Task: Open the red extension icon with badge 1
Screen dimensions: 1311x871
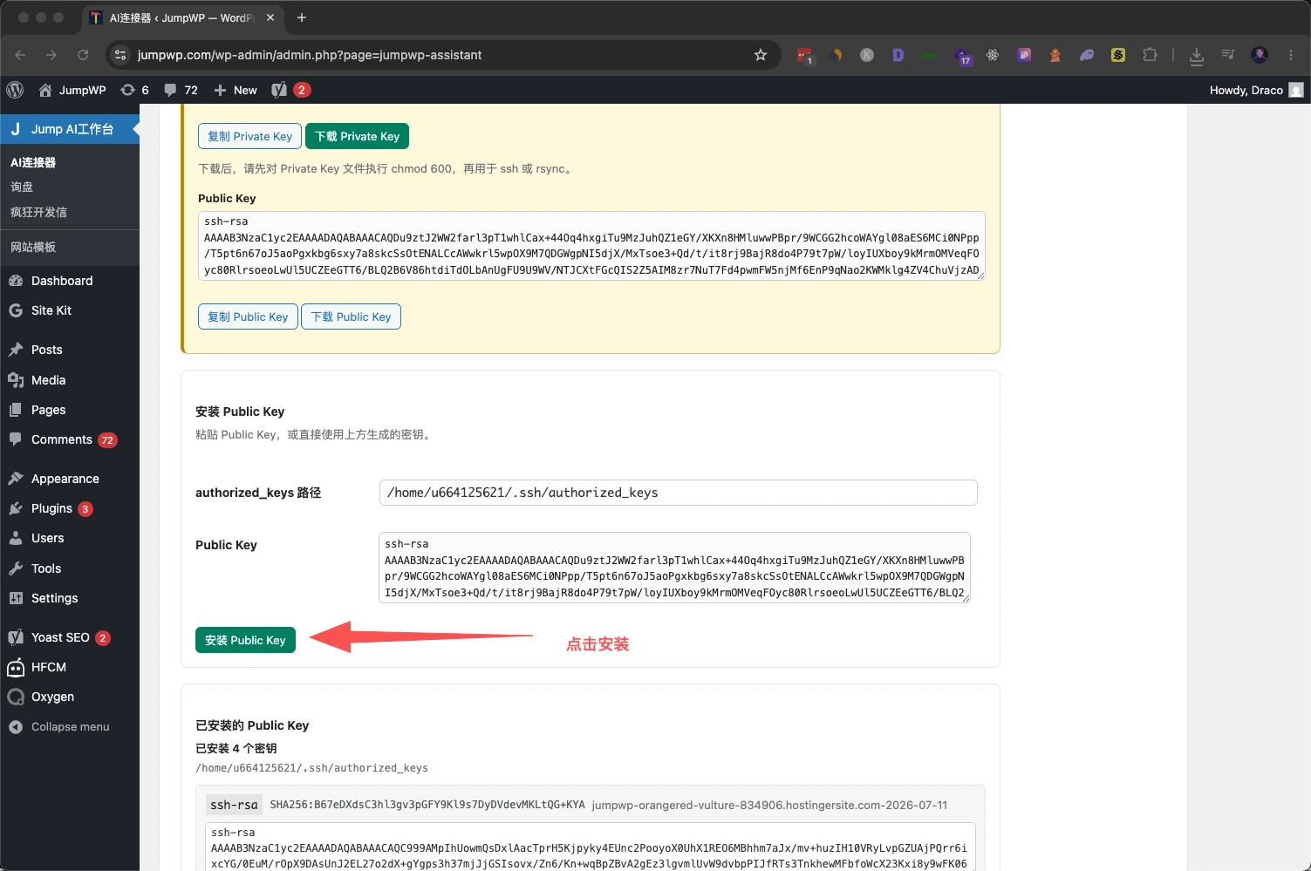Action: pyautogui.click(x=804, y=55)
